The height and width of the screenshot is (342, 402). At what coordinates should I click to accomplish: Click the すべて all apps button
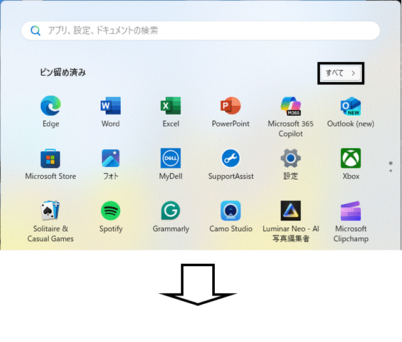(x=341, y=73)
